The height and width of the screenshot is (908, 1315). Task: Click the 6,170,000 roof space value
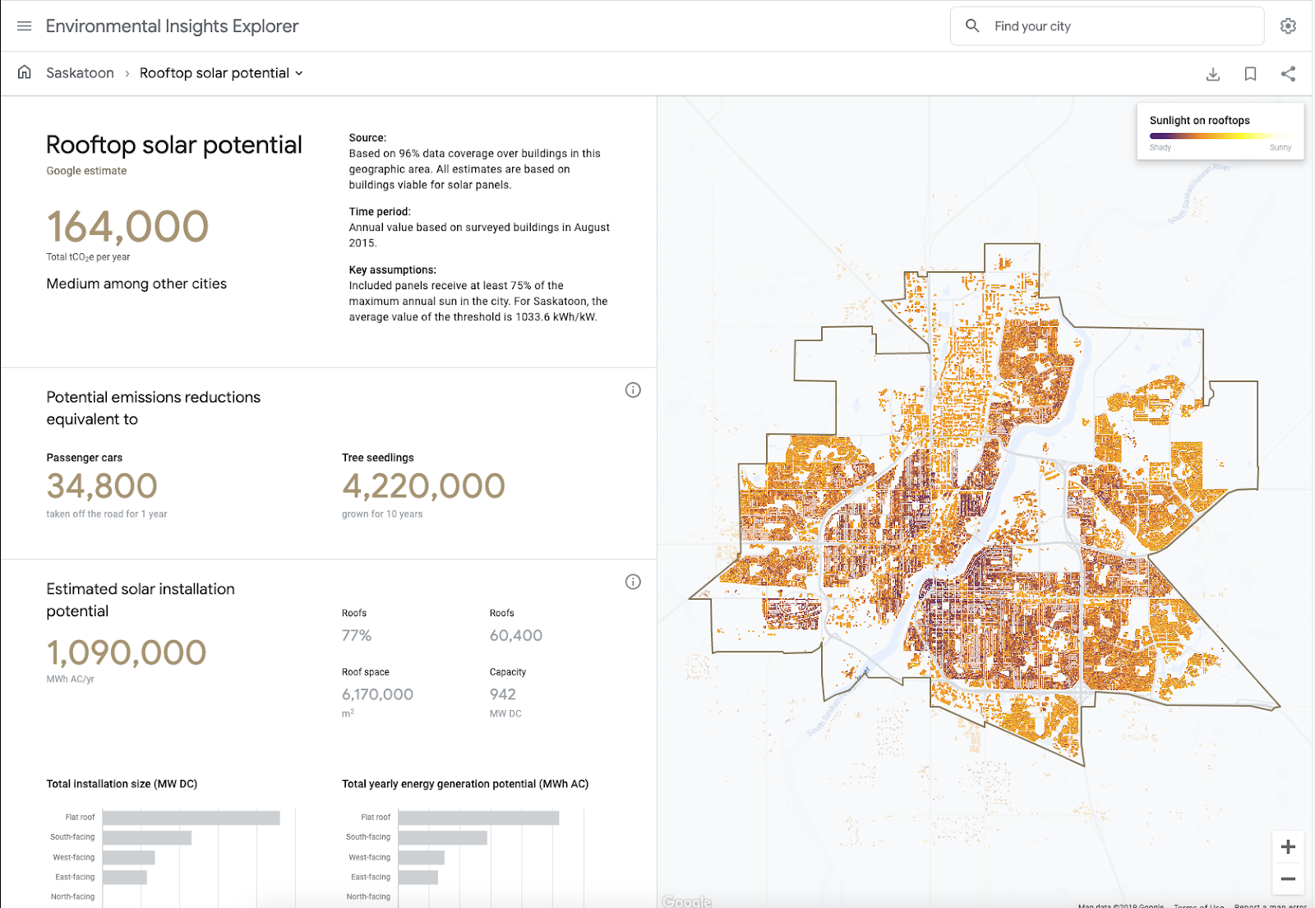click(x=377, y=694)
